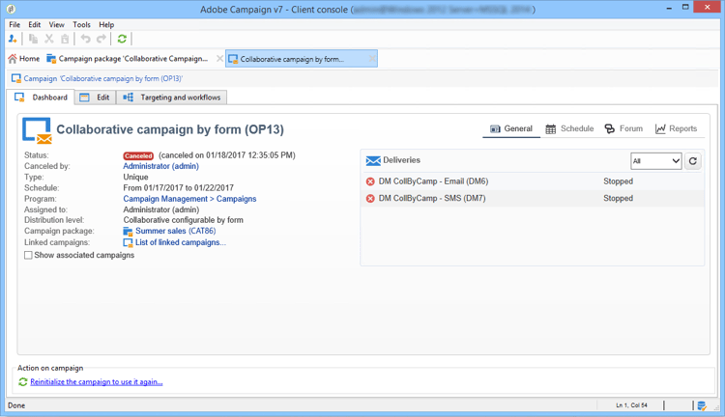Click the database icon in status bar
725x417 pixels.
(x=702, y=405)
